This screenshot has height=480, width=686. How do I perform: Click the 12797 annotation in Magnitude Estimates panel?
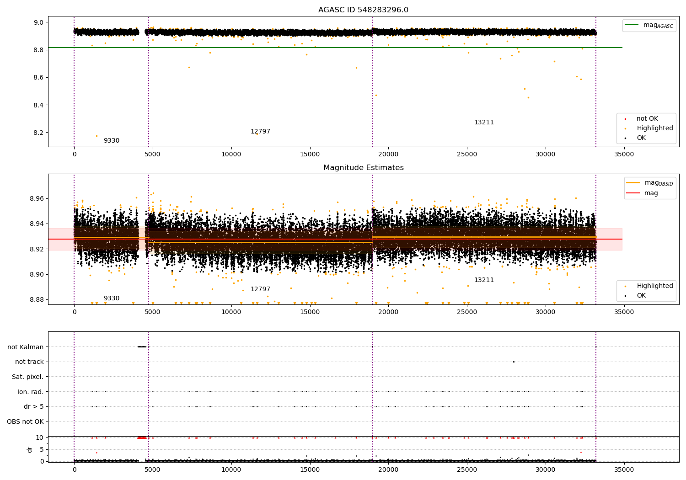(260, 289)
